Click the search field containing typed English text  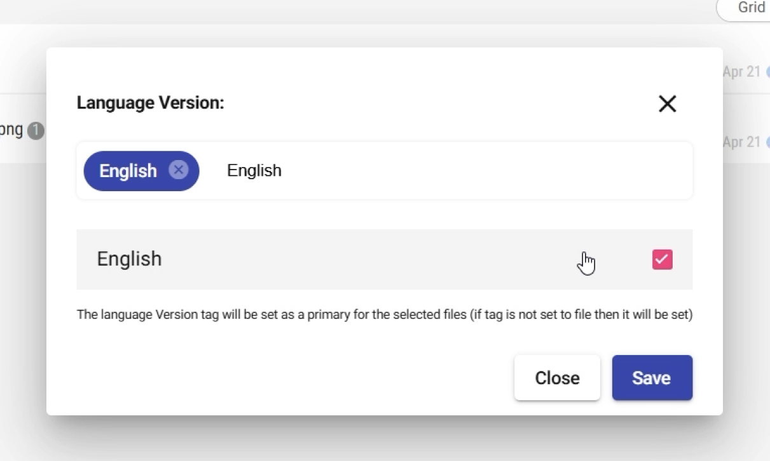(254, 171)
